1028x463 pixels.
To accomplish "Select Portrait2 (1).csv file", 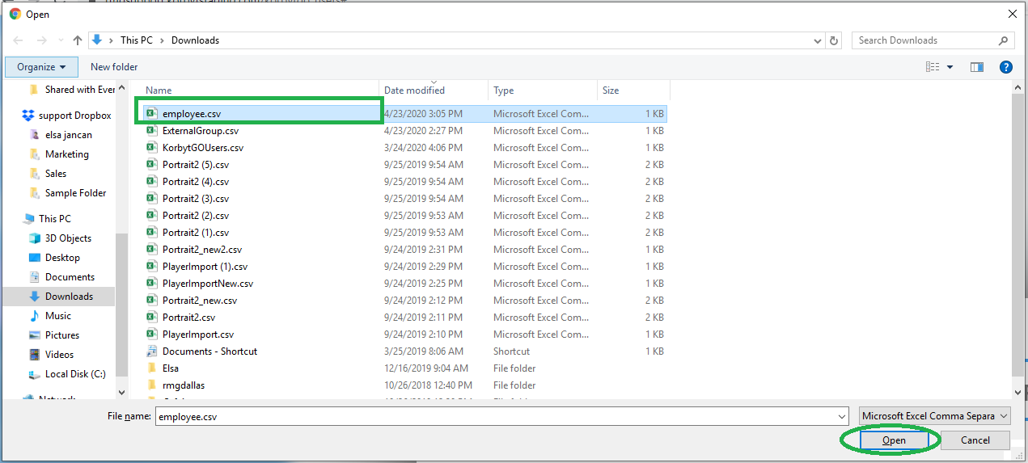I will (196, 233).
